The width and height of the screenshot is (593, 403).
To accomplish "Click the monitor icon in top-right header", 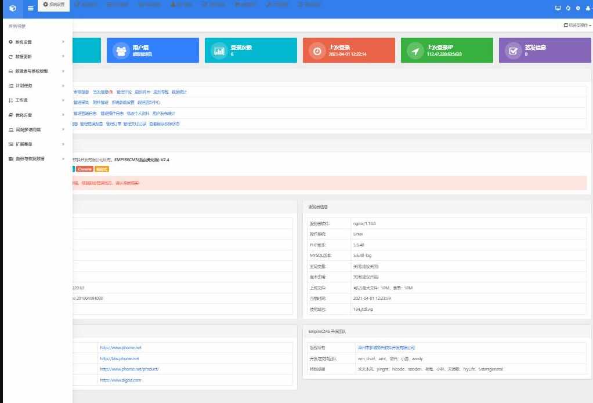I will point(558,8).
